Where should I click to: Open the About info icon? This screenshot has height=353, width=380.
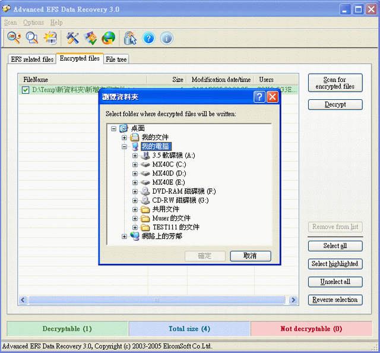(166, 39)
